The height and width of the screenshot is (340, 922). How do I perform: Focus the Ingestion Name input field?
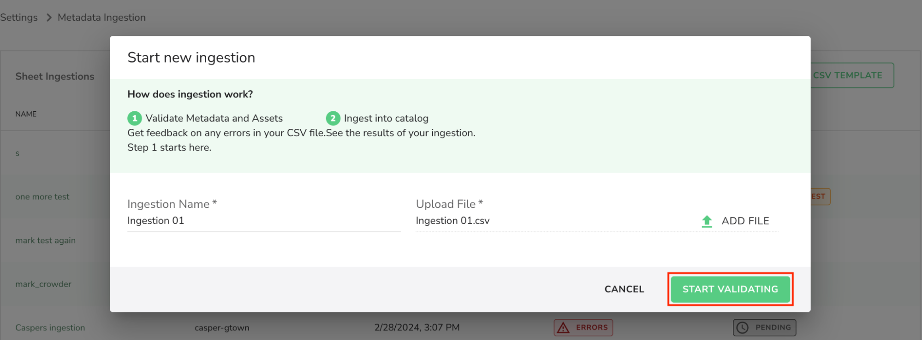pyautogui.click(x=264, y=221)
